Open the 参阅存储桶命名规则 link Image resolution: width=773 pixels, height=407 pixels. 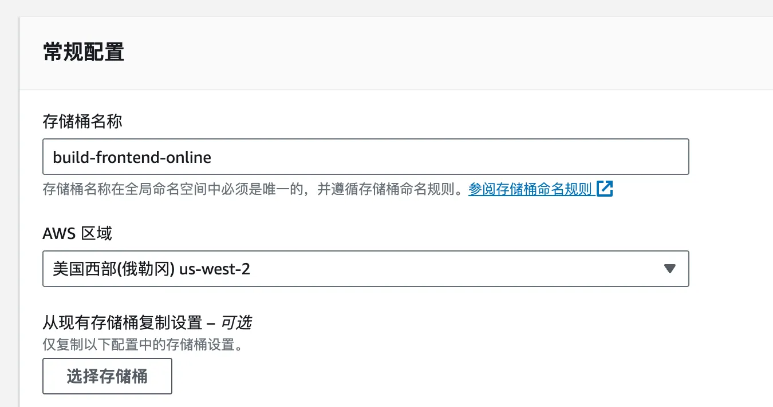click(530, 189)
